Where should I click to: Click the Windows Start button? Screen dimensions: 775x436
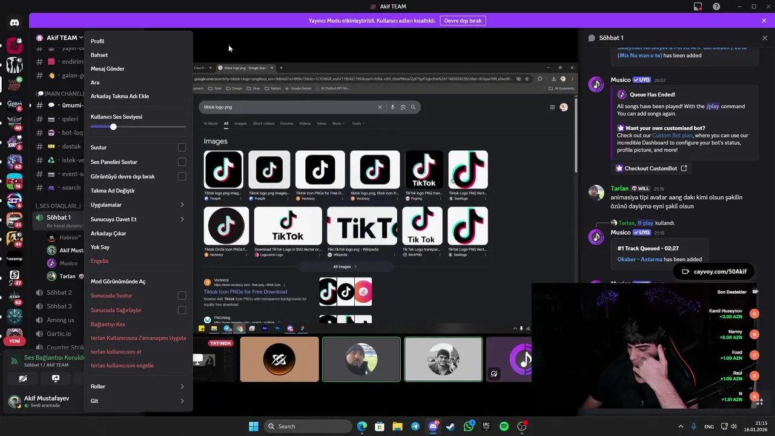click(254, 426)
